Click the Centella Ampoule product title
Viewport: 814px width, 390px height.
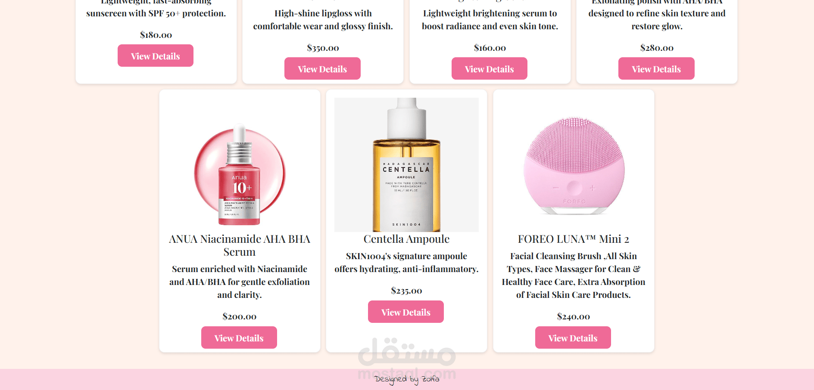[406, 239]
